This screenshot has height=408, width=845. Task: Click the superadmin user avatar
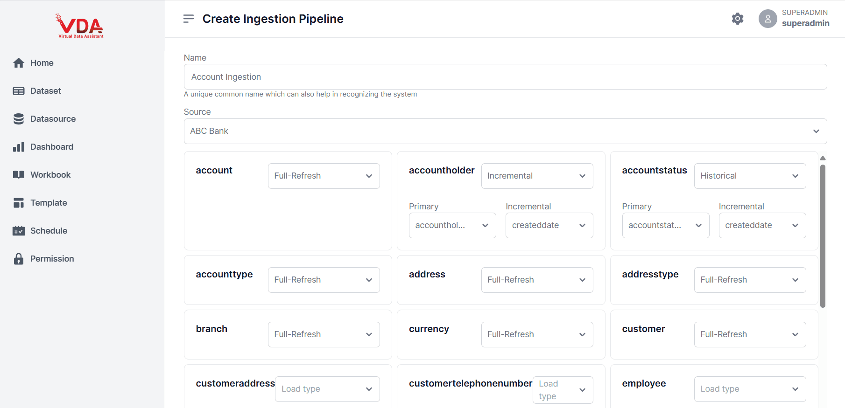[768, 19]
